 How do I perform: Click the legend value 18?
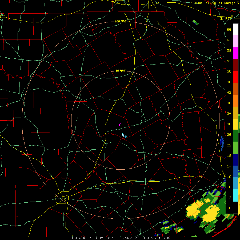[x=229, y=156]
